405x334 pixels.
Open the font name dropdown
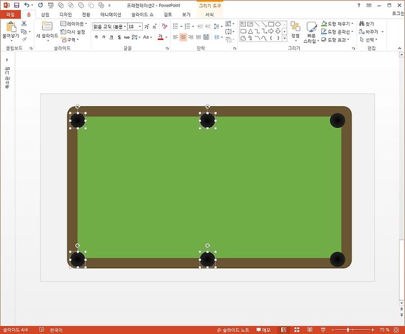pos(125,26)
